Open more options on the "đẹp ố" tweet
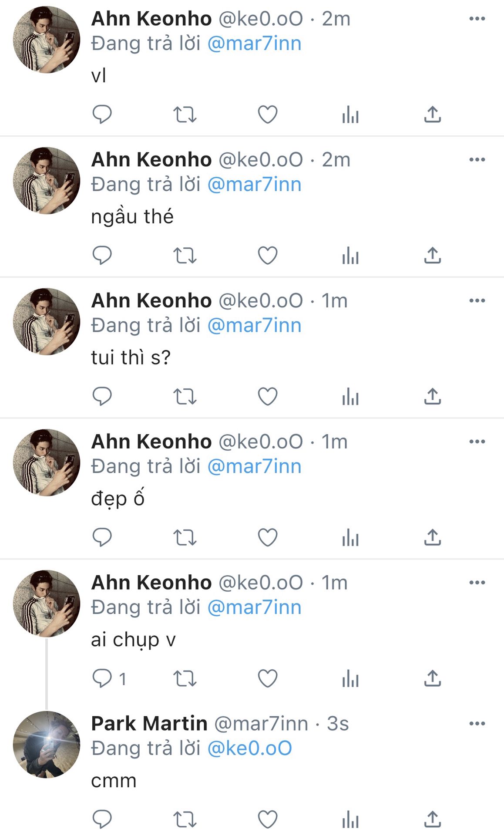504x836 pixels. 477,442
